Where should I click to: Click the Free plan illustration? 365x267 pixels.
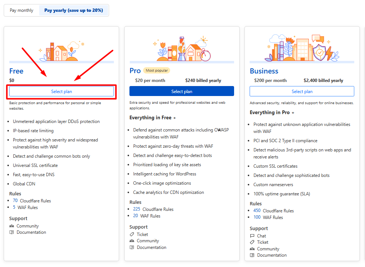click(62, 52)
